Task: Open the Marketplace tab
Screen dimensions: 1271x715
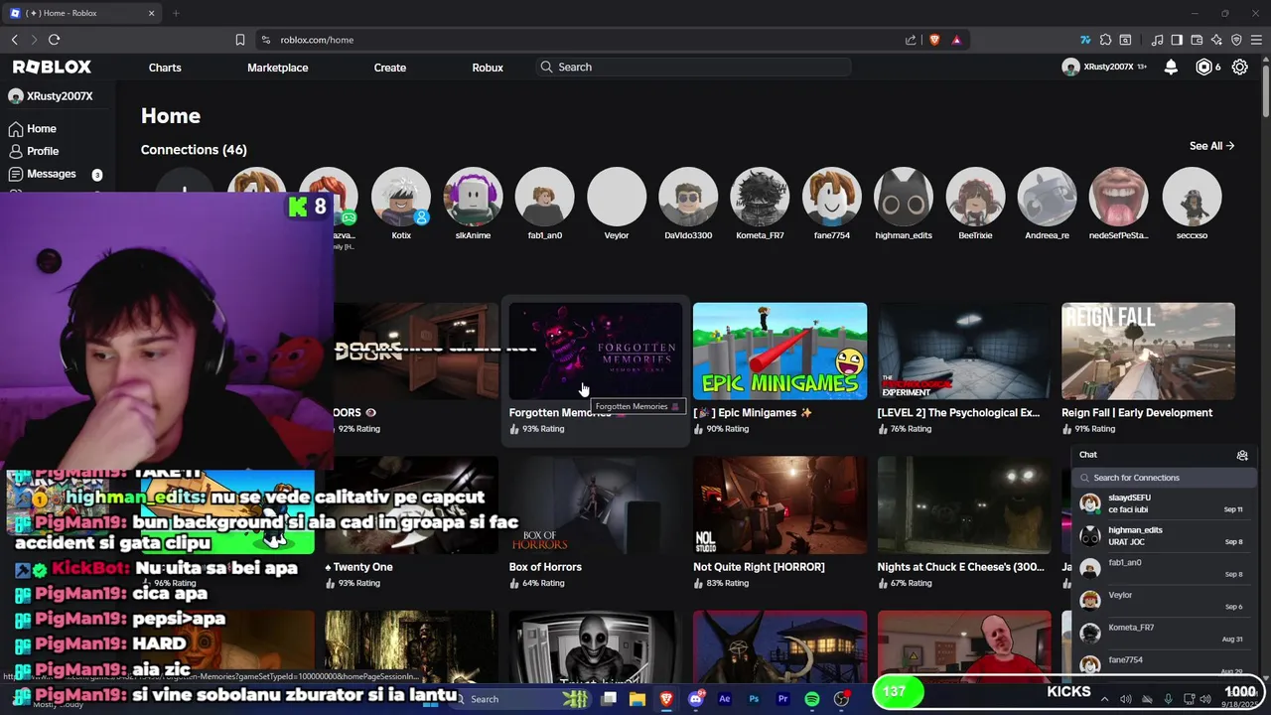Action: (277, 67)
